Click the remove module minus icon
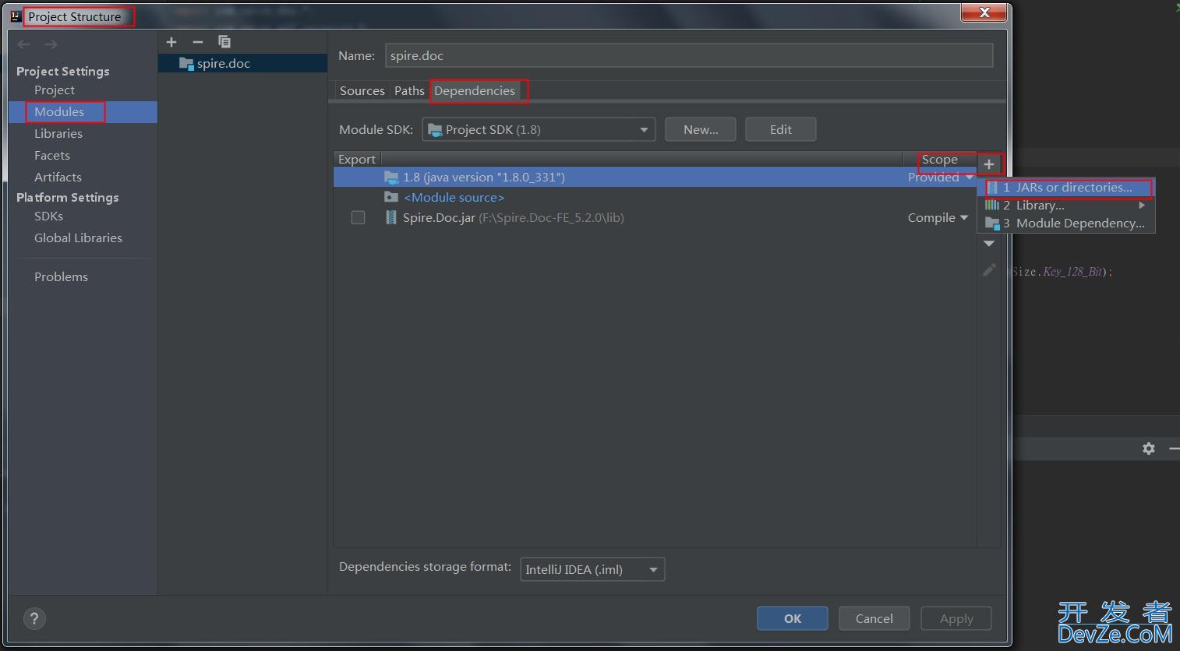The image size is (1180, 651). [198, 42]
